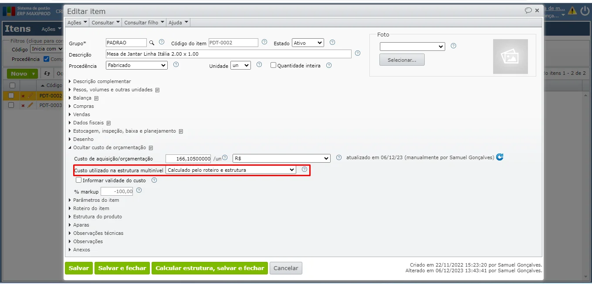592x284 pixels.
Task: Open help icon next to Estado dropdown
Action: point(332,42)
